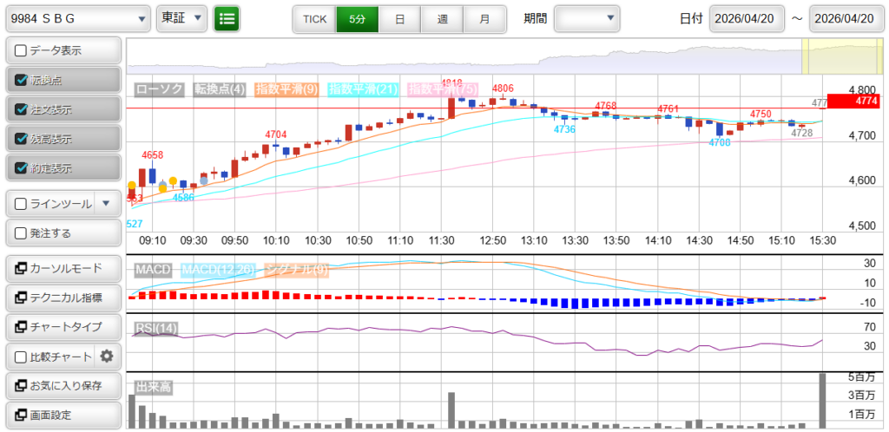Click the start date field 2026/04/20

pyautogui.click(x=747, y=18)
